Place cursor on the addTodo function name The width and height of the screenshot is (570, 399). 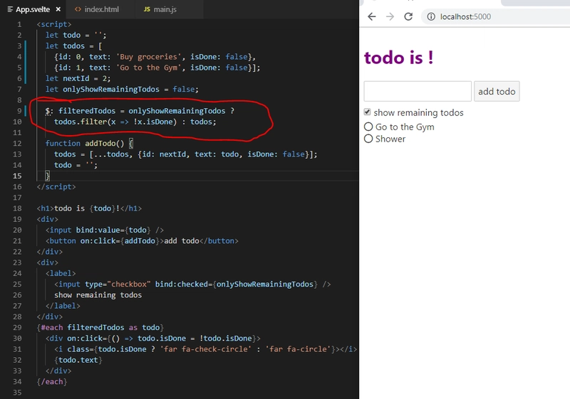tap(102, 144)
